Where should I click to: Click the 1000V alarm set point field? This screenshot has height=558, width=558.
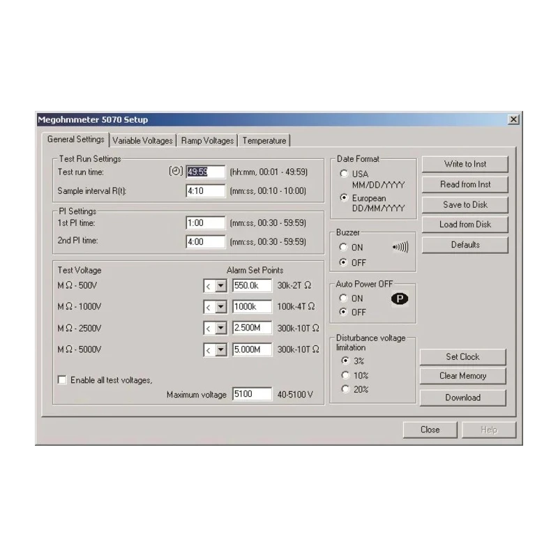point(252,306)
